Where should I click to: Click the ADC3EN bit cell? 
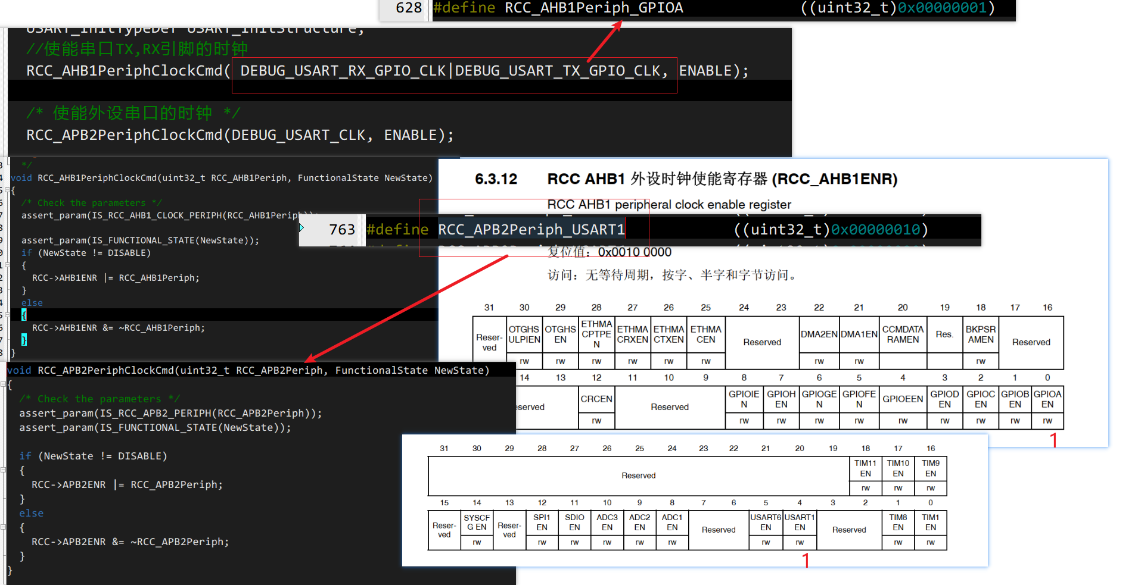pos(607,523)
